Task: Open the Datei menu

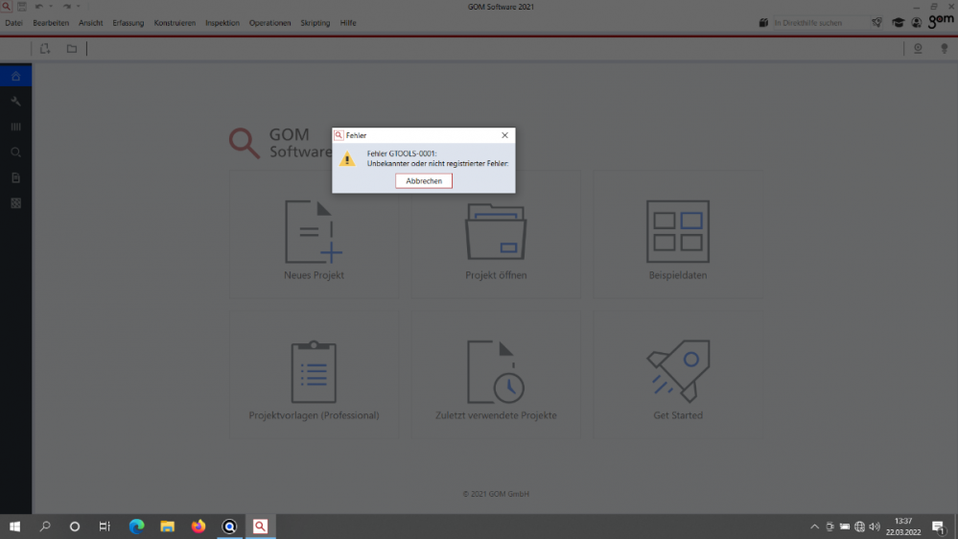Action: coord(13,23)
